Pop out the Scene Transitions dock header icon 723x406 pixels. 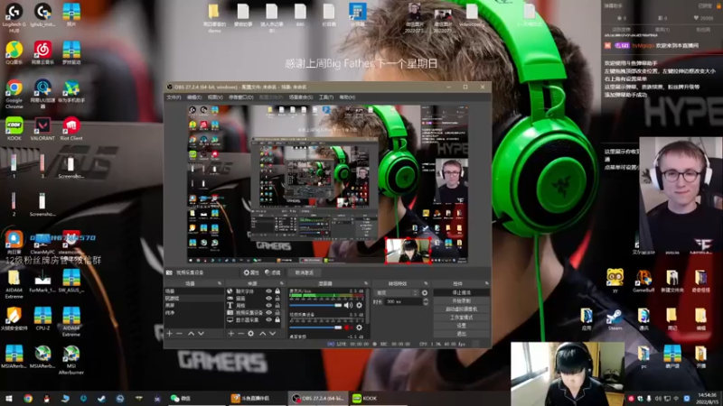[x=426, y=283]
